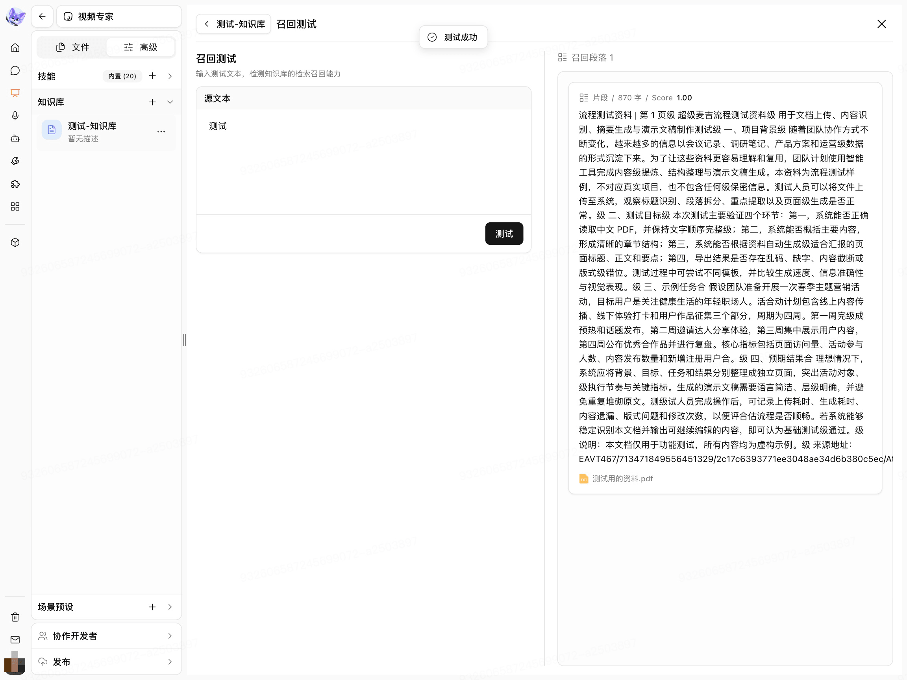Screen dimensions: 907x680
Task: Open the four-squares grid icon in sidebar
Action: [15, 207]
